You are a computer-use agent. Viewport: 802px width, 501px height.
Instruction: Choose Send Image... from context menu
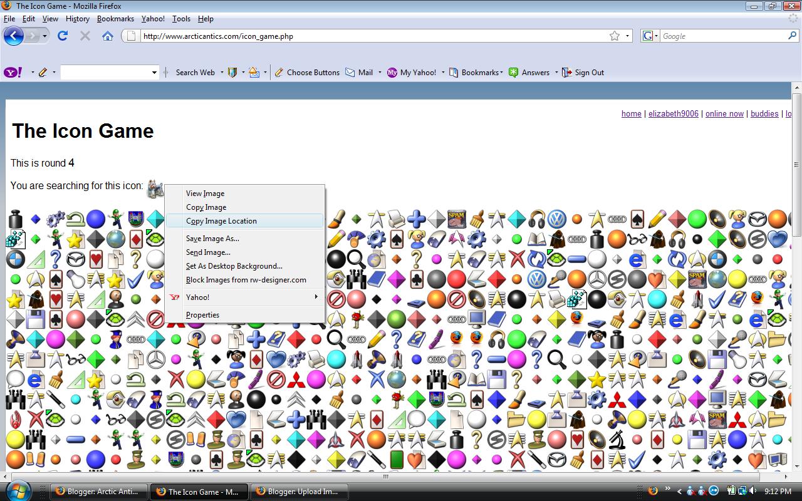[244, 252]
